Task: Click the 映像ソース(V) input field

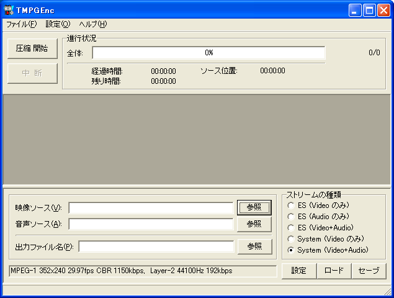Action: pyautogui.click(x=151, y=208)
